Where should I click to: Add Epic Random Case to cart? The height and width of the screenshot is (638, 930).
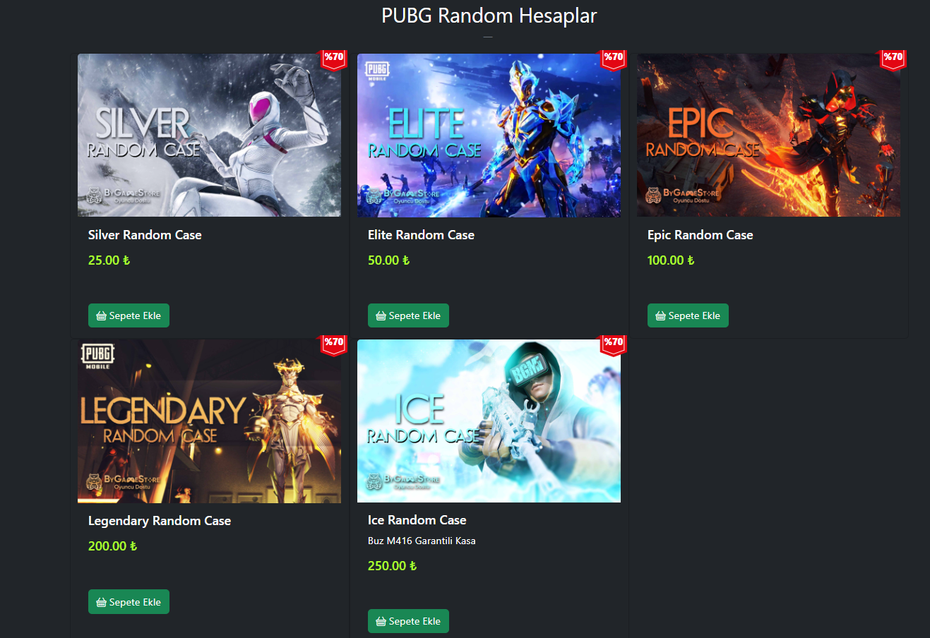(x=688, y=315)
